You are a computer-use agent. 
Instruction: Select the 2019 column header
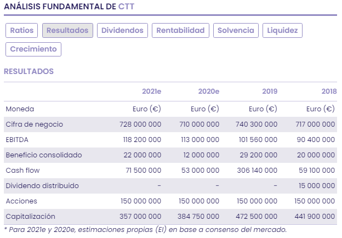[270, 91]
